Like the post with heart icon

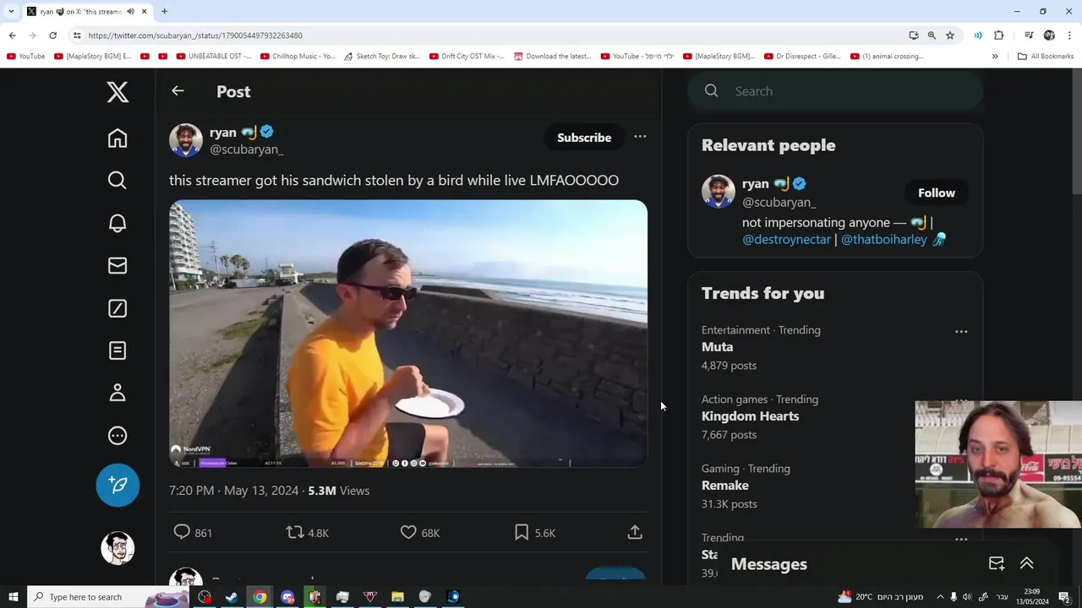tap(408, 532)
